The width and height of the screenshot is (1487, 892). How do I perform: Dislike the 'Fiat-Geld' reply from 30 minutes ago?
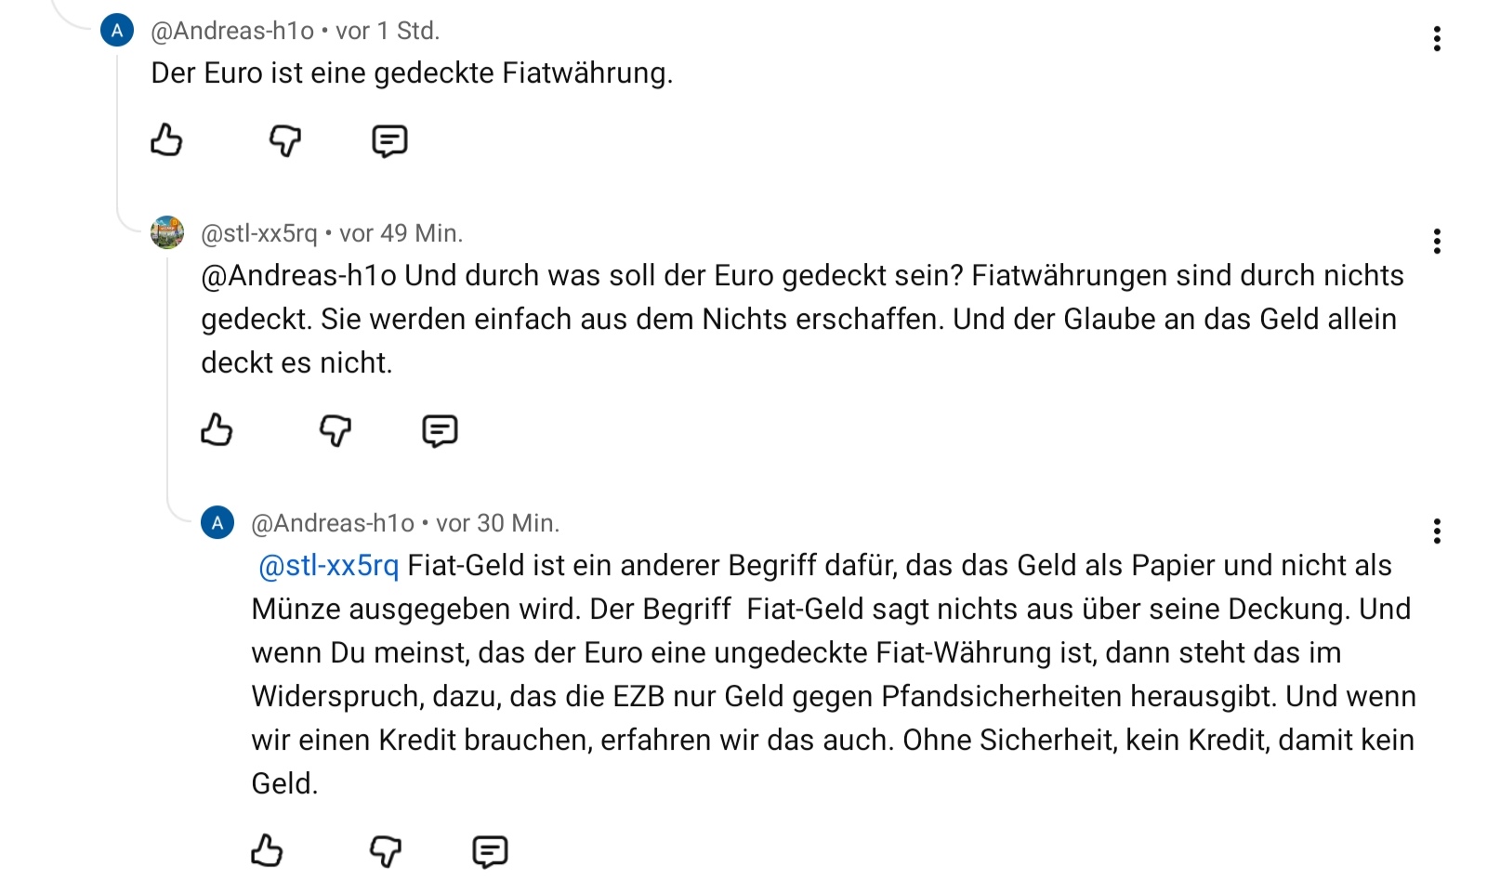[x=385, y=850]
